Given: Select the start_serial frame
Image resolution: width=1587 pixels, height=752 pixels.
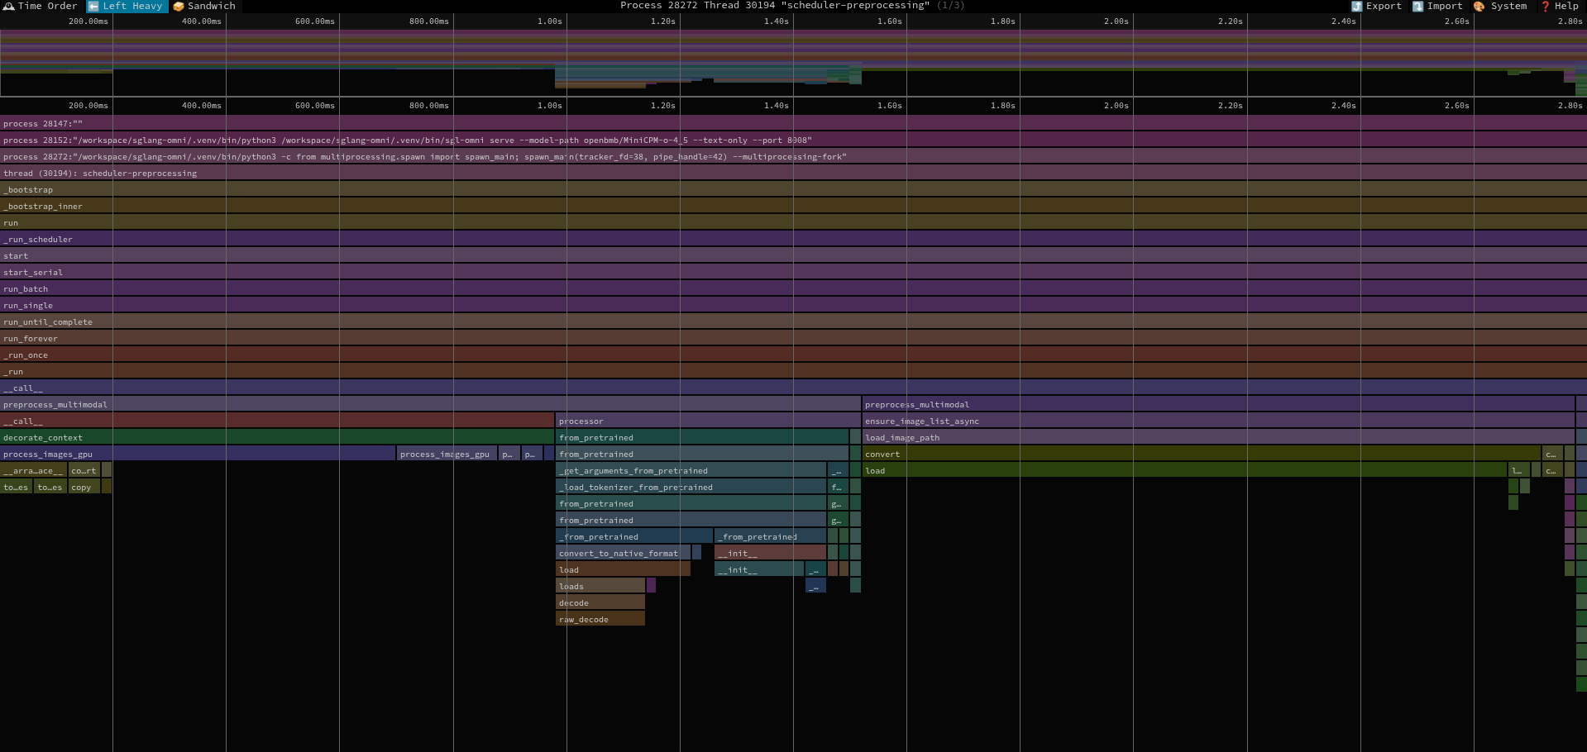Looking at the screenshot, I should coord(793,272).
